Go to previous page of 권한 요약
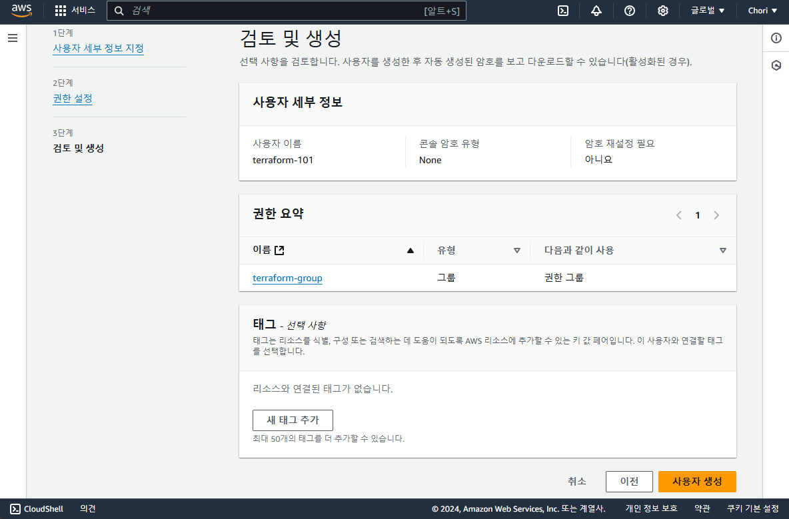The width and height of the screenshot is (789, 519). point(679,215)
